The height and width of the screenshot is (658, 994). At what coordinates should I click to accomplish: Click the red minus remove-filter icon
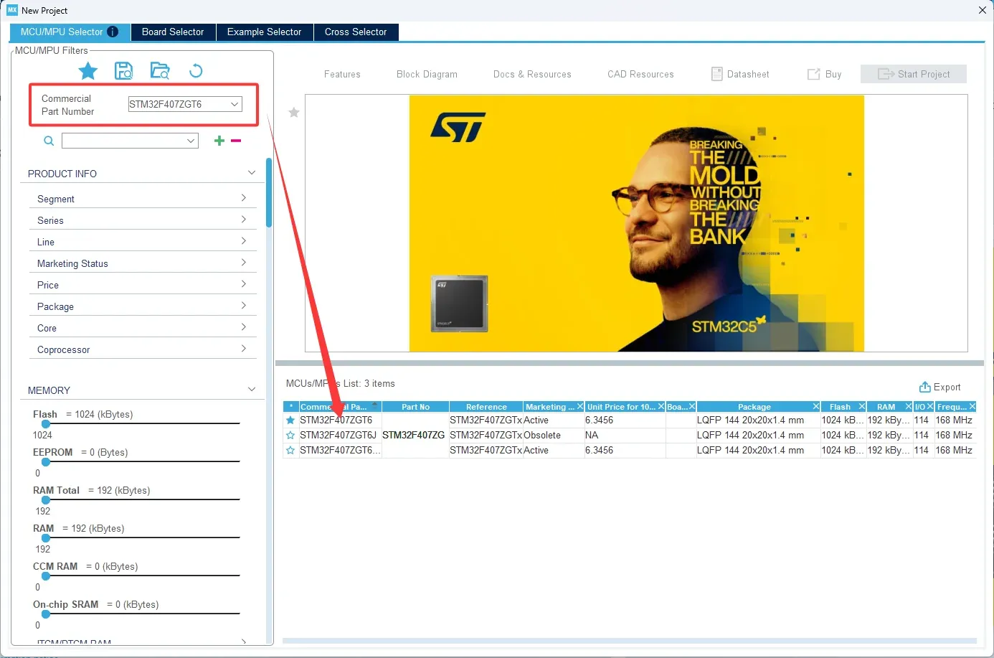click(236, 141)
